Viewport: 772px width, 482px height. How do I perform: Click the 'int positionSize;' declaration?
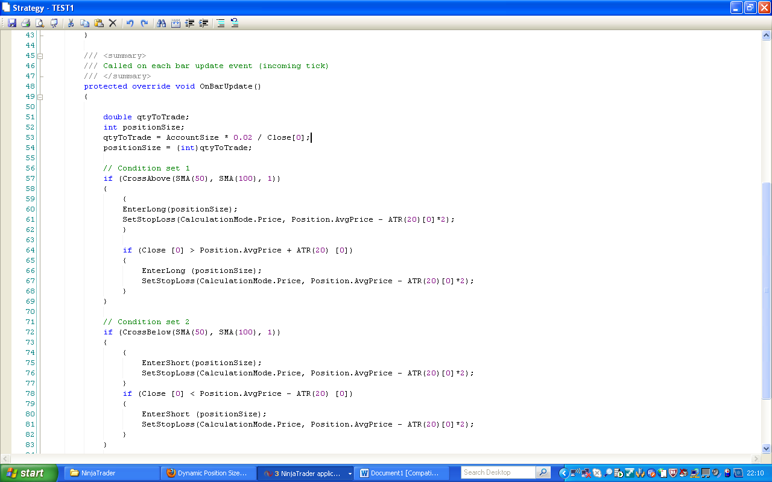144,127
